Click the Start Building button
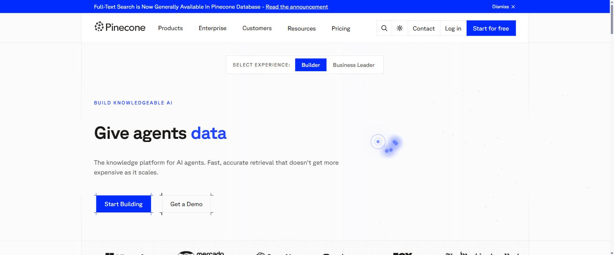This screenshot has height=255, width=614. (x=124, y=204)
